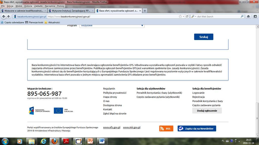
Task: Show hidden tray icons with the arrow
Action: pos(239,141)
